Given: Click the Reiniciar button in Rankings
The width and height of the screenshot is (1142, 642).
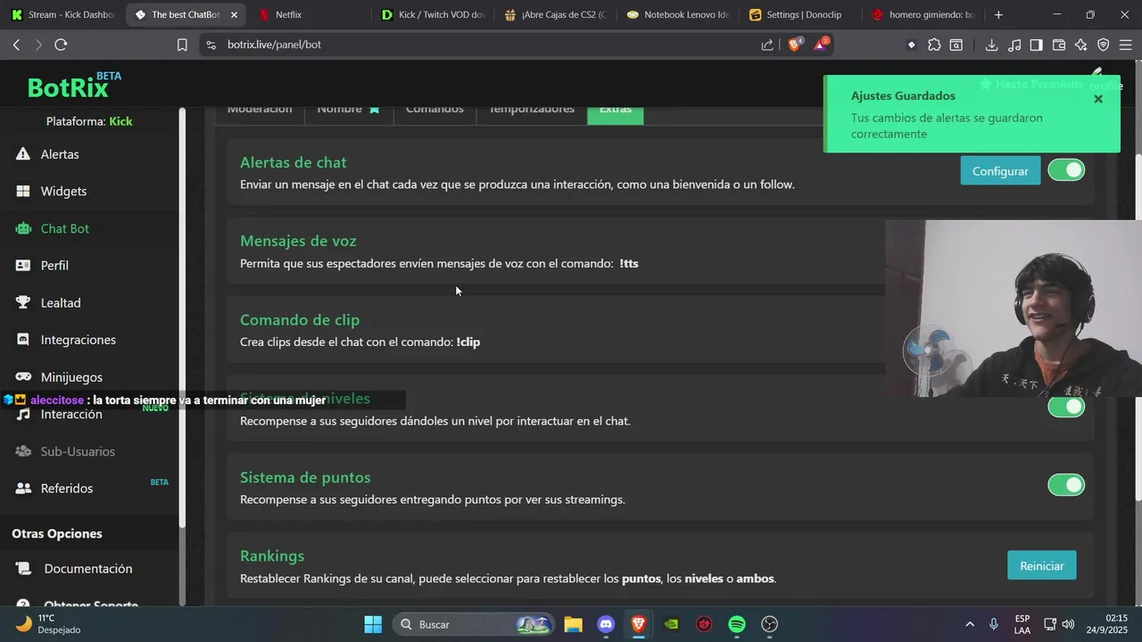Looking at the screenshot, I should coord(1042,565).
